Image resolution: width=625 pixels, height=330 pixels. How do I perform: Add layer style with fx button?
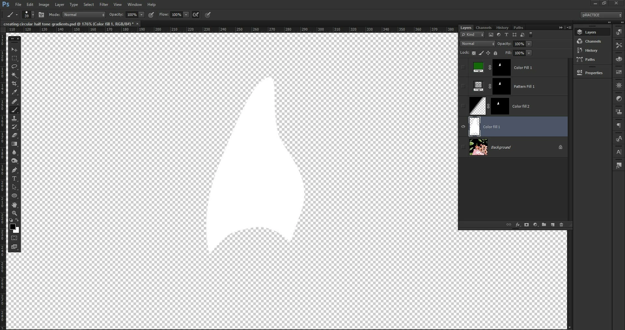[518, 225]
